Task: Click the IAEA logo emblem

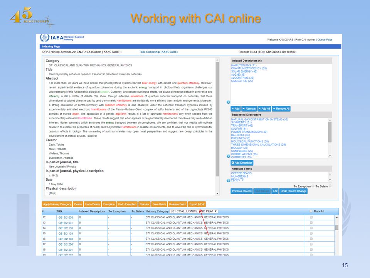Action: pyautogui.click(x=45, y=38)
